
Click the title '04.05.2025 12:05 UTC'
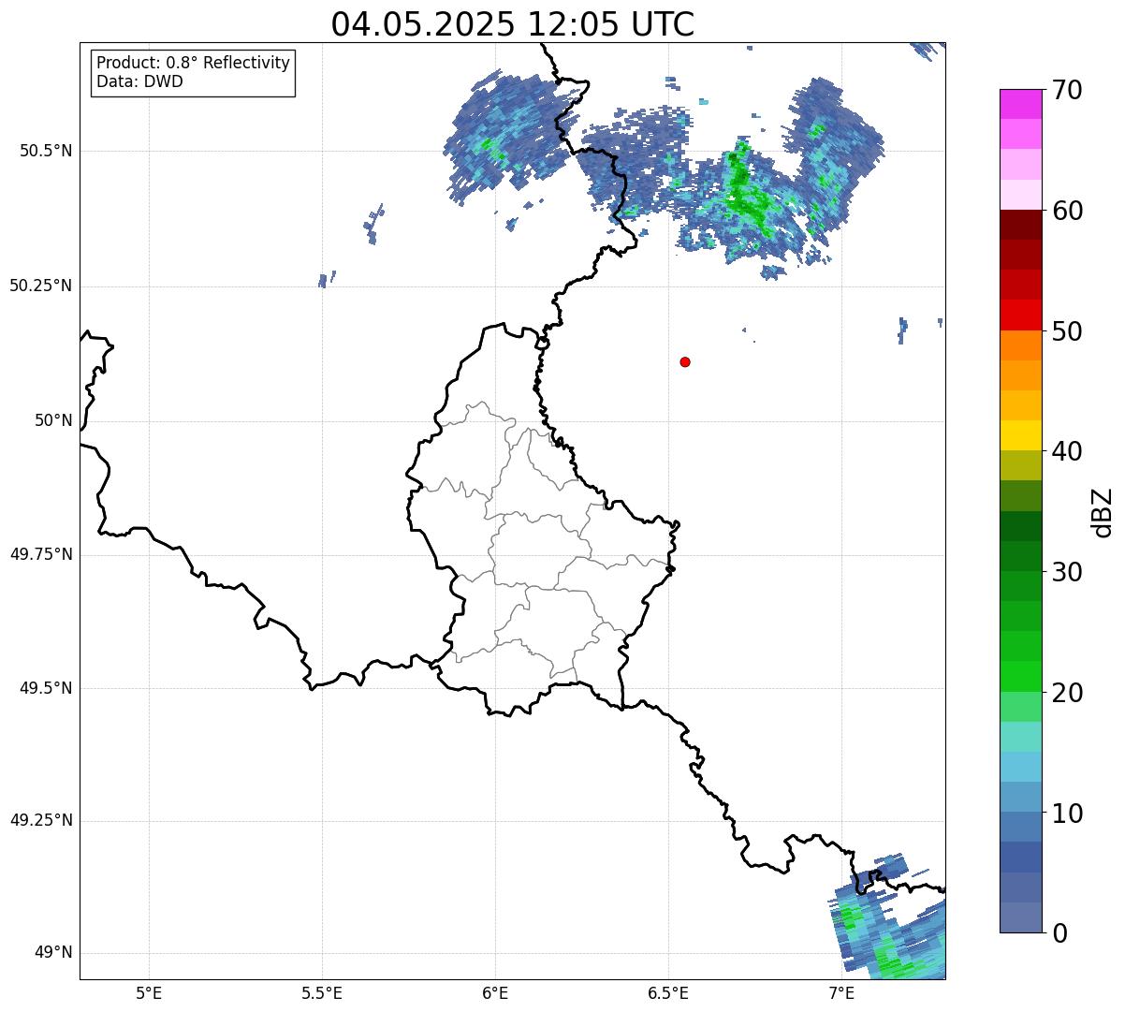click(x=513, y=23)
